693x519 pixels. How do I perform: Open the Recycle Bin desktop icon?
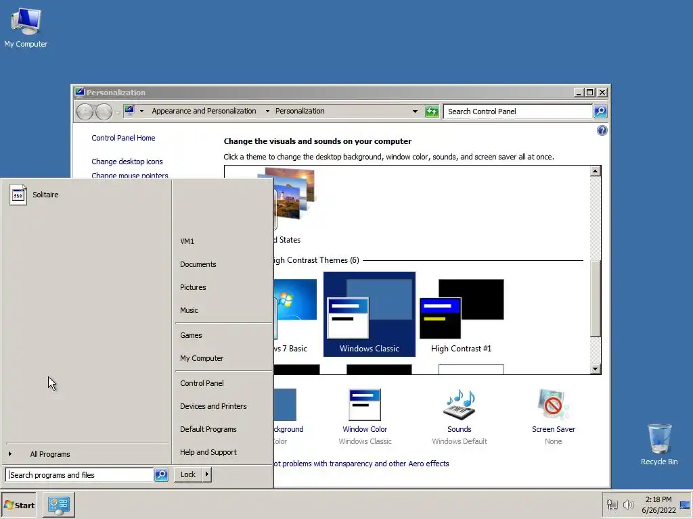point(659,444)
